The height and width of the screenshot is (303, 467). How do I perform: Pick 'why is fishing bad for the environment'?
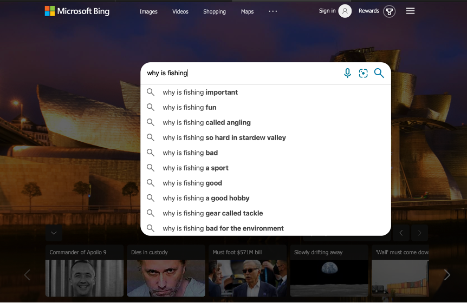point(223,228)
